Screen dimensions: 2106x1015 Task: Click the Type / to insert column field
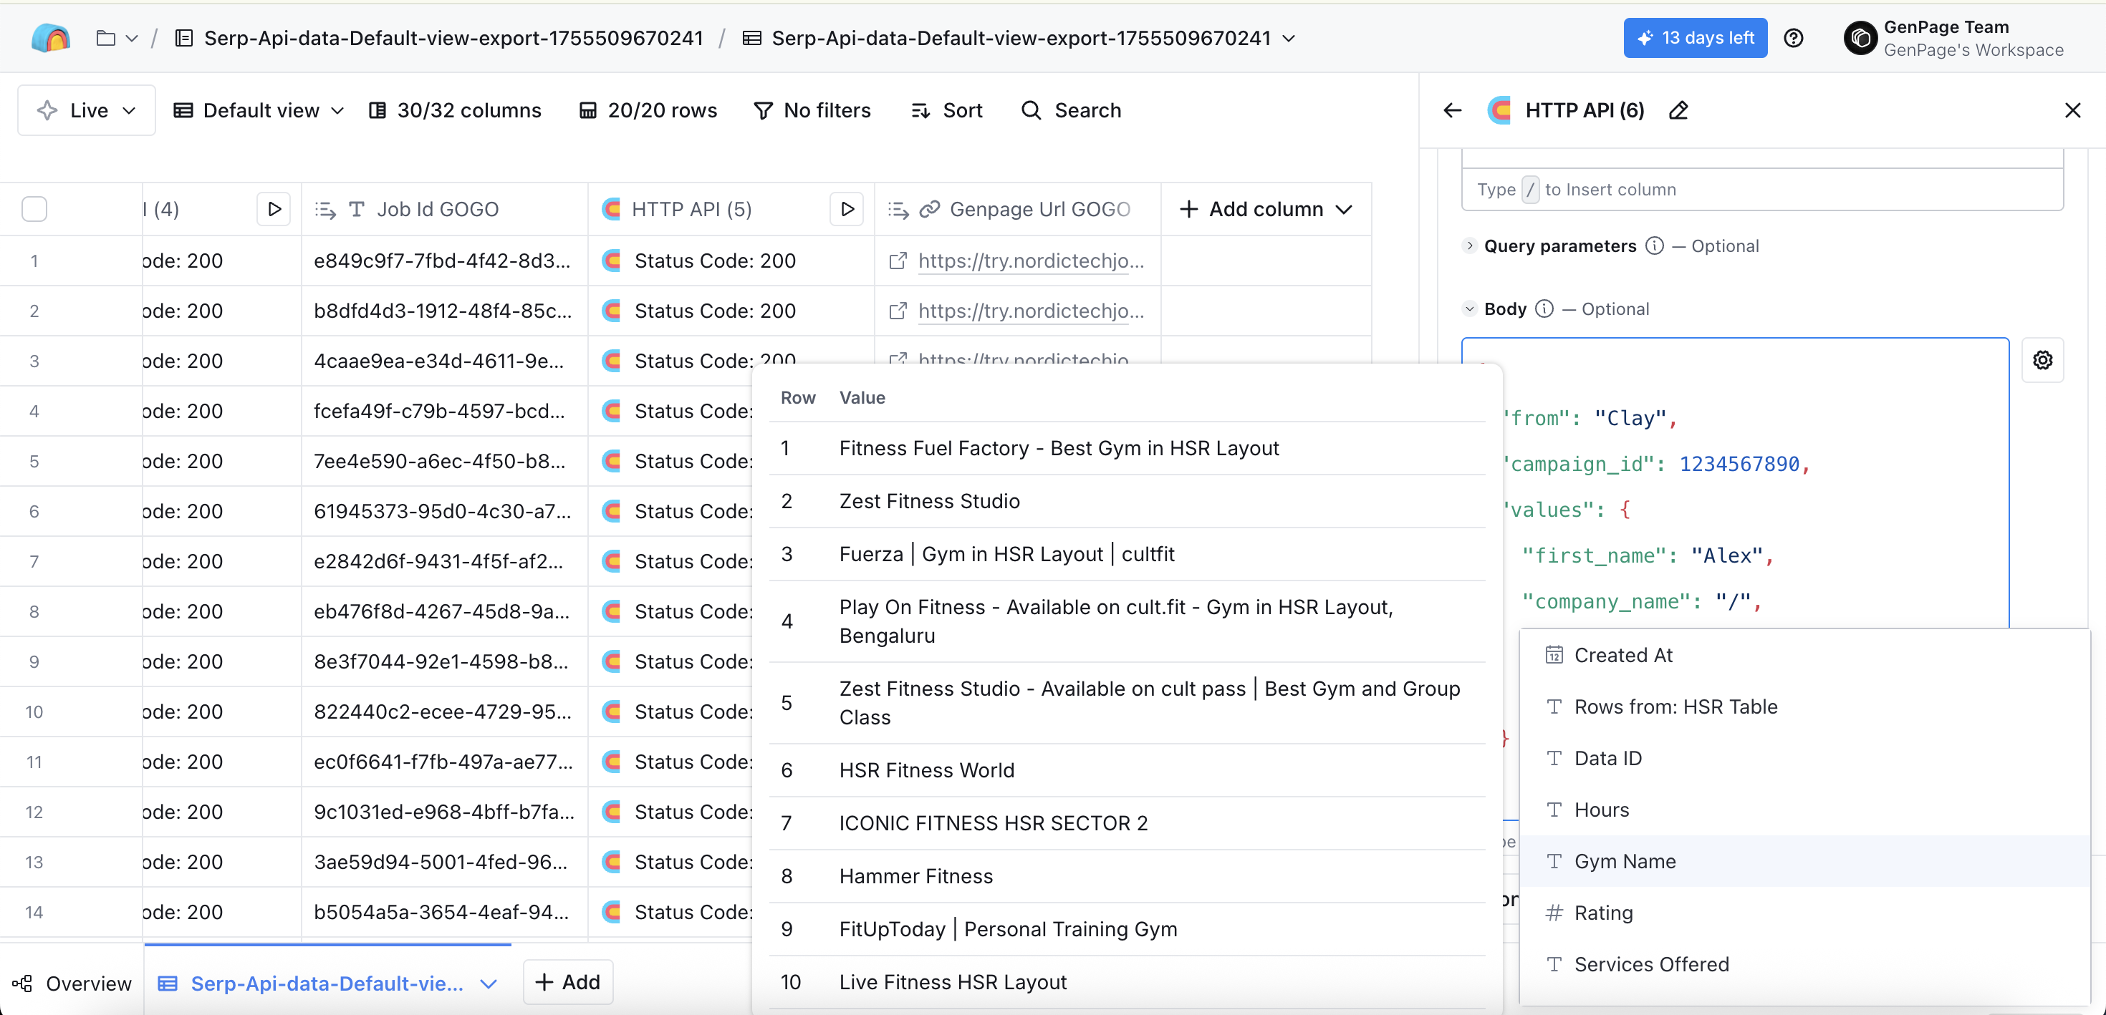[1762, 190]
